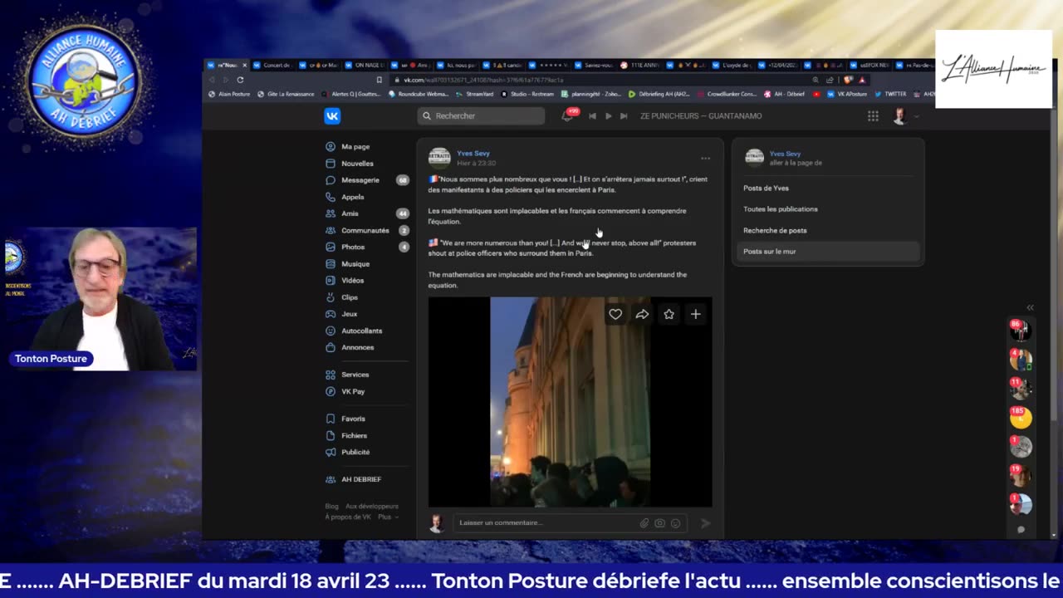Open AH DEBRIEF community shortcut
1063x598 pixels.
click(x=361, y=479)
